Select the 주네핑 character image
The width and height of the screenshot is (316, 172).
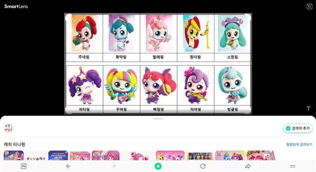(84, 33)
